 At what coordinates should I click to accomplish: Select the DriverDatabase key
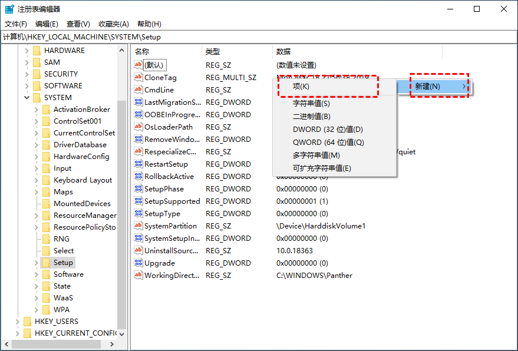pos(80,145)
